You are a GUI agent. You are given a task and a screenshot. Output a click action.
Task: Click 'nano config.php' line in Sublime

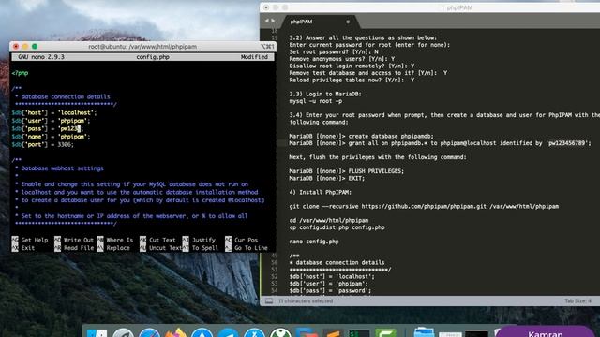(314, 242)
